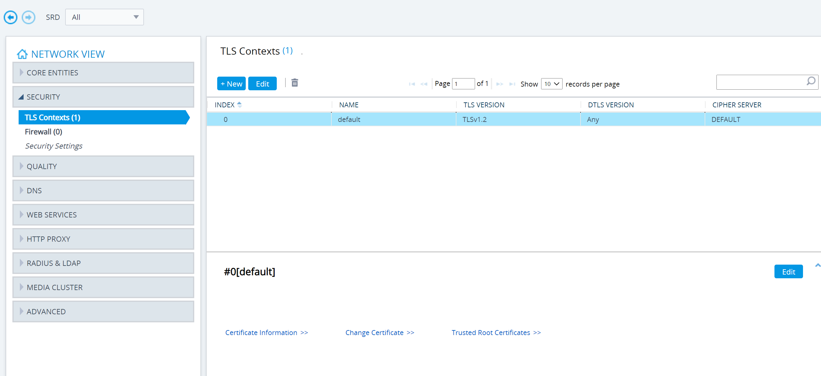This screenshot has width=821, height=376.
Task: Click the page number input field
Action: 463,84
